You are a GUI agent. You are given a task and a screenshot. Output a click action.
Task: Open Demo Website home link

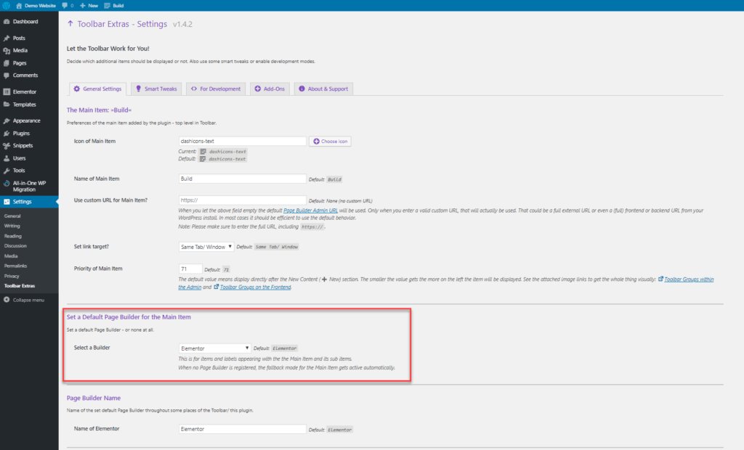(x=36, y=5)
